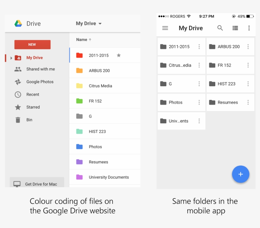Viewport: 260px width, 228px height.
Task: Open the My Drive dropdown in the header
Action: pos(88,23)
